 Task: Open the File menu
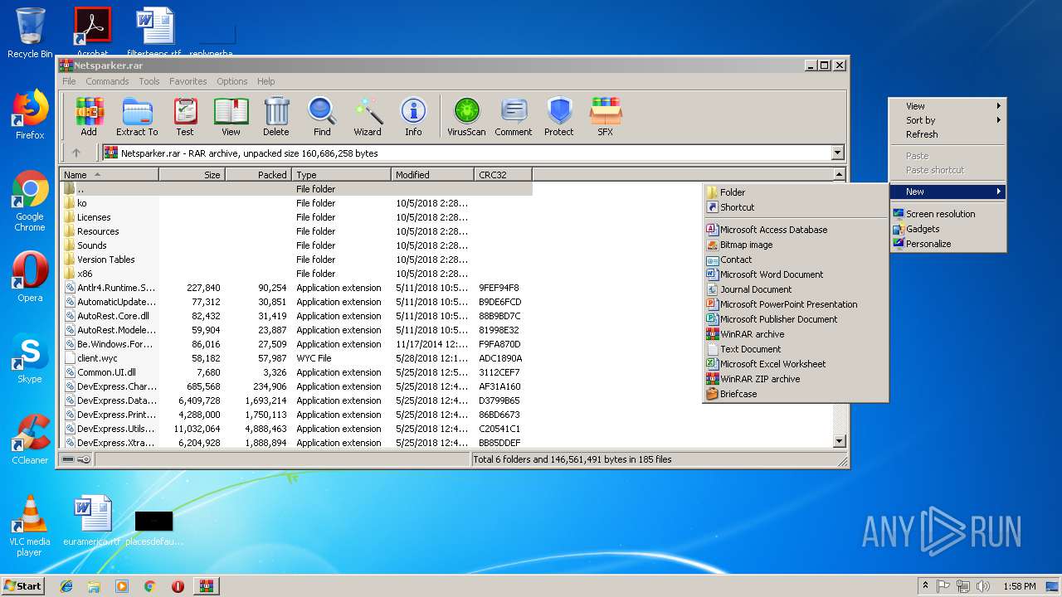pos(69,81)
